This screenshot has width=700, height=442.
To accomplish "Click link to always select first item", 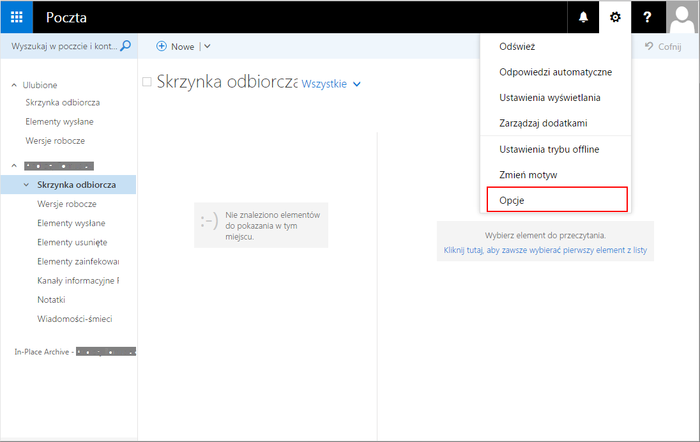I will pyautogui.click(x=545, y=250).
